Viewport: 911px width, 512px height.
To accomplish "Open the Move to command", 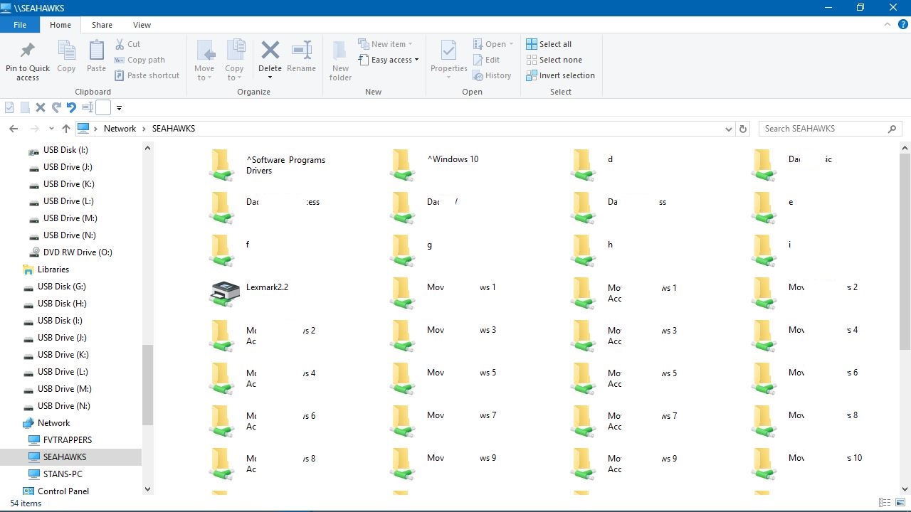I will point(204,61).
